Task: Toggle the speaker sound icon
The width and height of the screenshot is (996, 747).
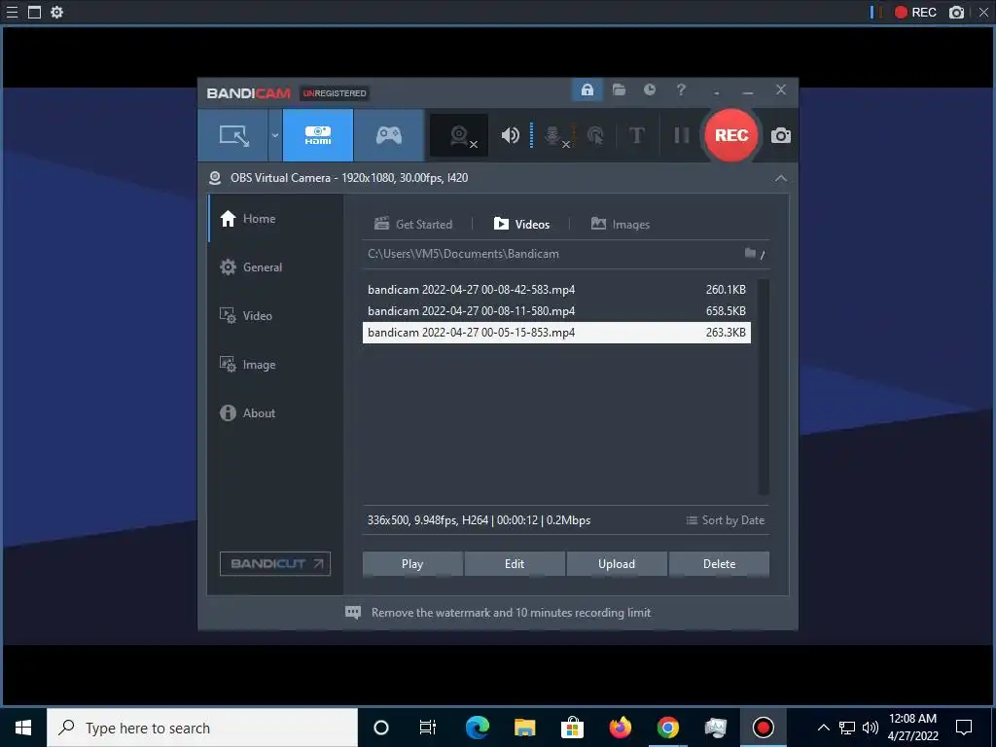Action: coord(510,135)
